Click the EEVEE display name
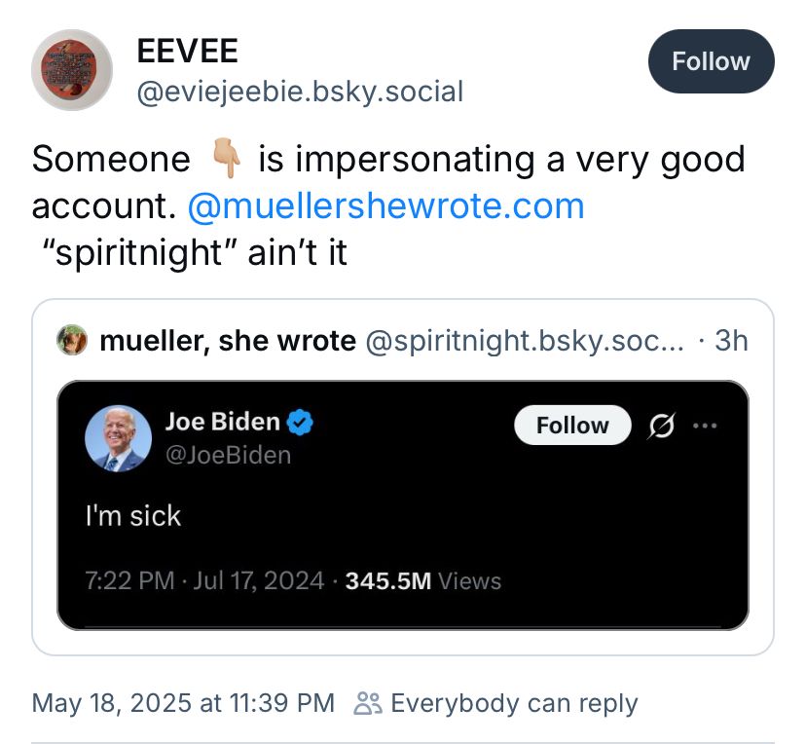This screenshot has height=744, width=806. tap(187, 51)
